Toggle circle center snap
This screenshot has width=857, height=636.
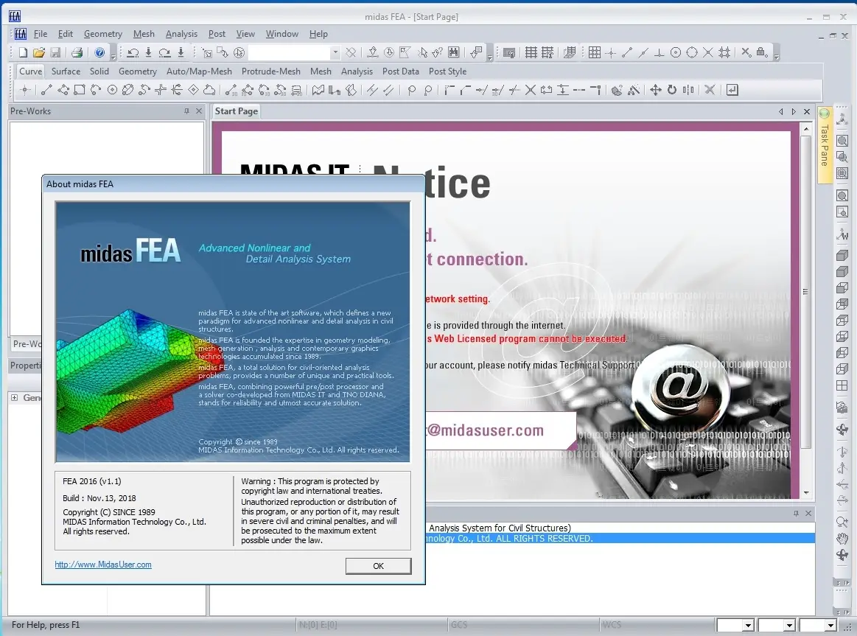pos(676,52)
